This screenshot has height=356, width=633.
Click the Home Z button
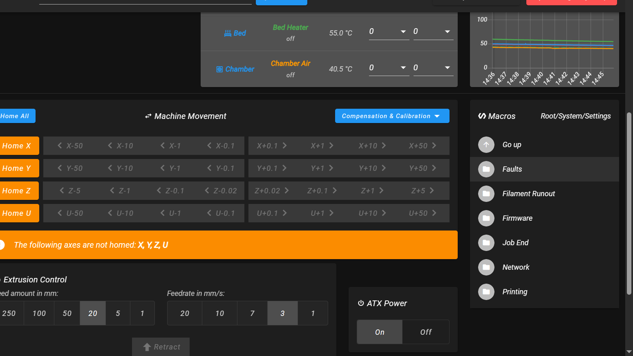[19, 190]
